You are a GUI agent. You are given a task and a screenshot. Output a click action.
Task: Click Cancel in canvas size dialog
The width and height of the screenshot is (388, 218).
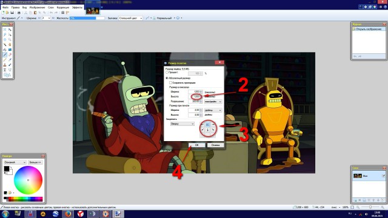tap(216, 145)
